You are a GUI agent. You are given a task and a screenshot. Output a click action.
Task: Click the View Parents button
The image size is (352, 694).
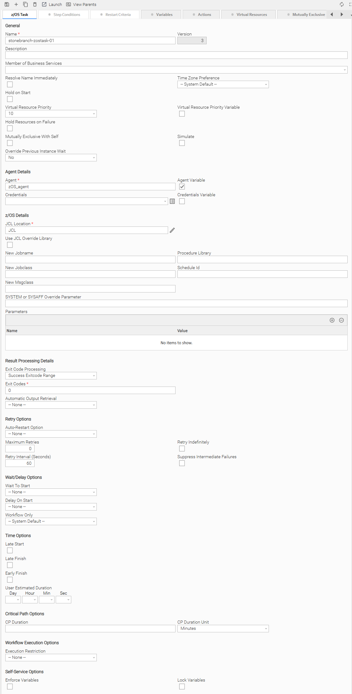click(81, 4)
